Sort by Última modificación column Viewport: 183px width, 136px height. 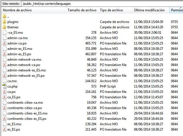[x=151, y=10]
